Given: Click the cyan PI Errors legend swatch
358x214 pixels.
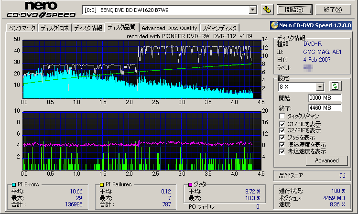Looking at the screenshot, I should pos(14,184).
